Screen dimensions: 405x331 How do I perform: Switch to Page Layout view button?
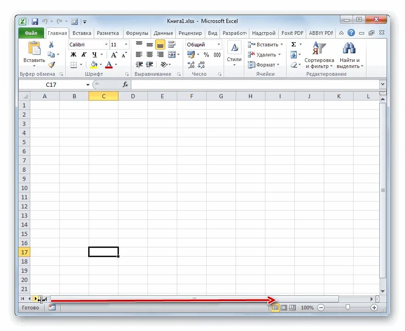point(284,308)
